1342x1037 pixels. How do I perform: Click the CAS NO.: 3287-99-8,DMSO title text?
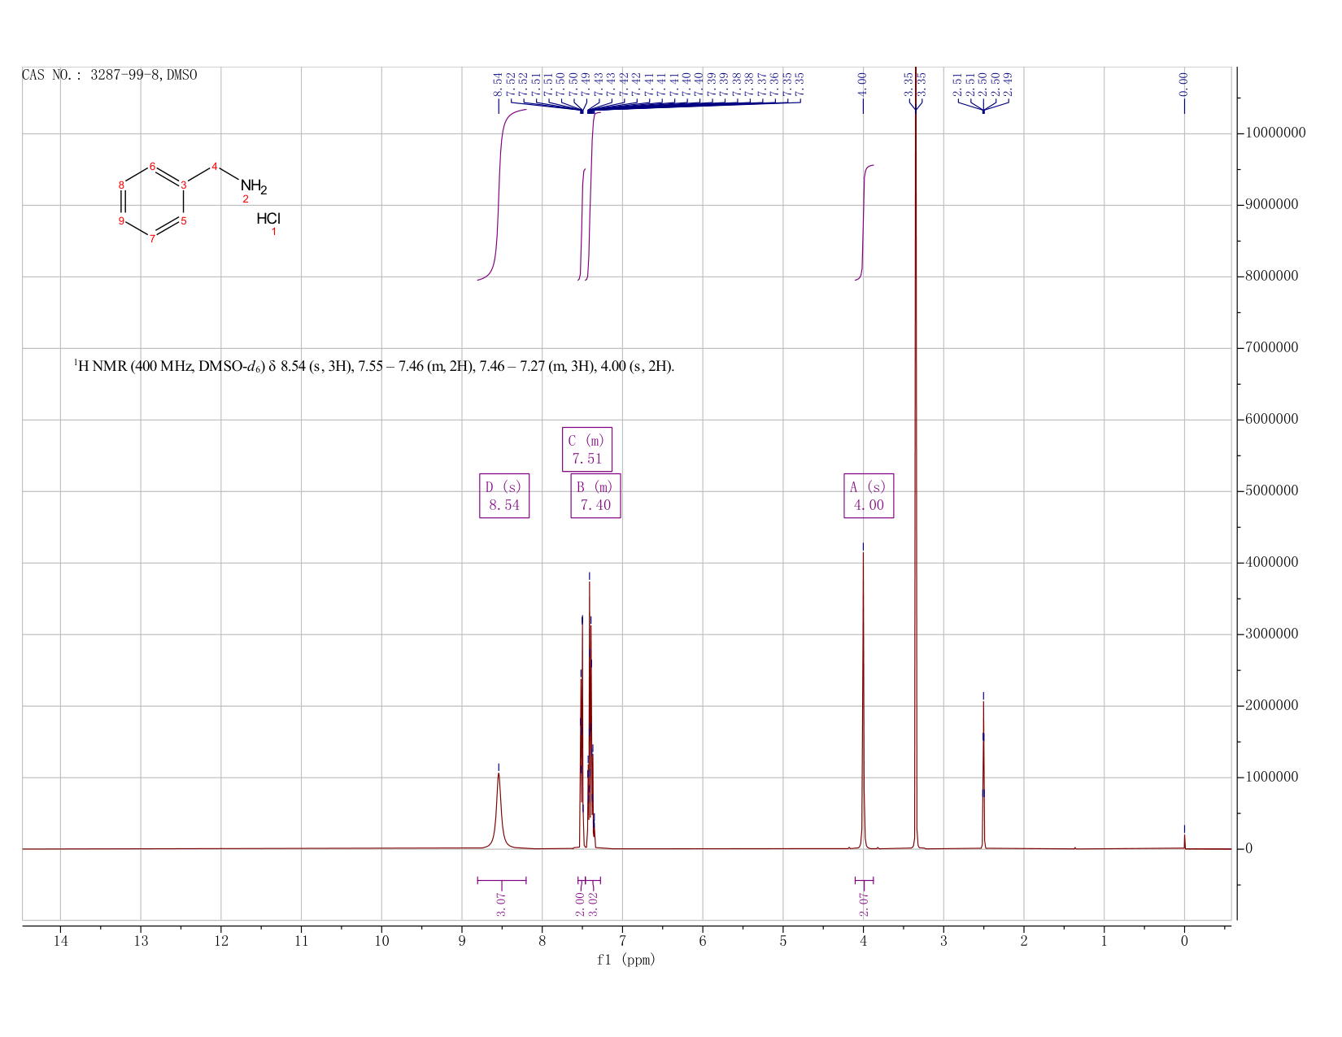click(x=110, y=76)
